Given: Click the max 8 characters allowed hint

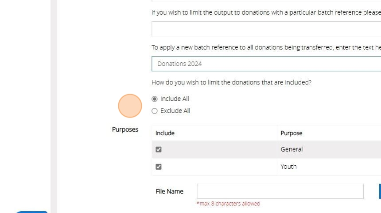Looking at the screenshot, I should click(x=229, y=204).
